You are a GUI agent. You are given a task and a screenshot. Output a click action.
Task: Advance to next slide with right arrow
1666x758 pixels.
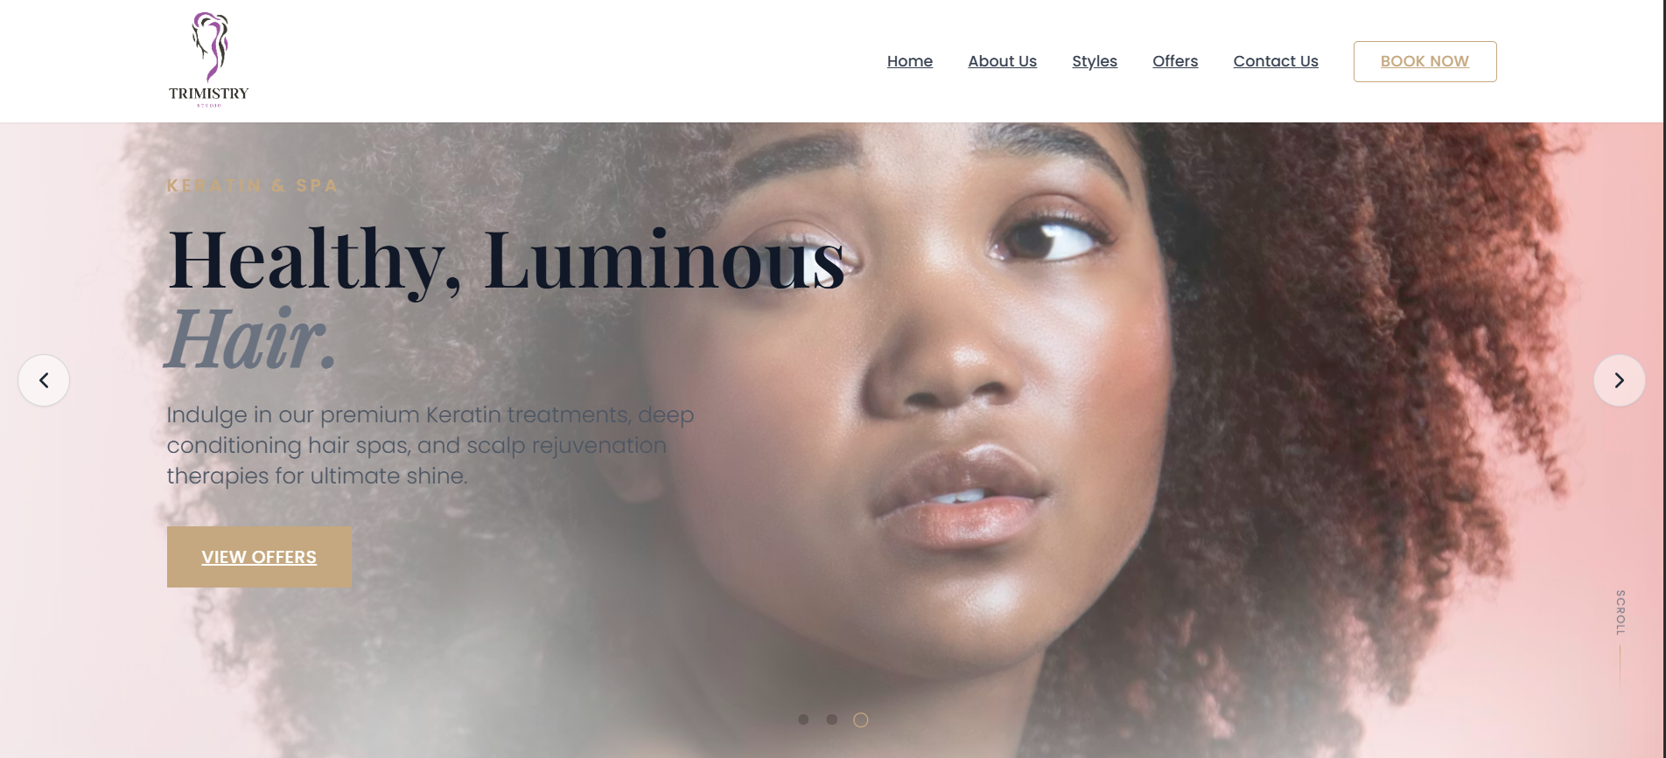point(1619,380)
